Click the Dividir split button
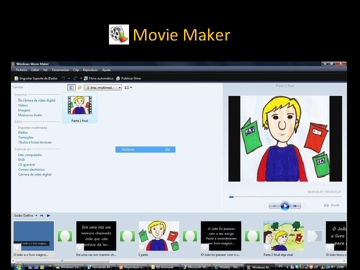The image size is (360, 270). point(332,205)
